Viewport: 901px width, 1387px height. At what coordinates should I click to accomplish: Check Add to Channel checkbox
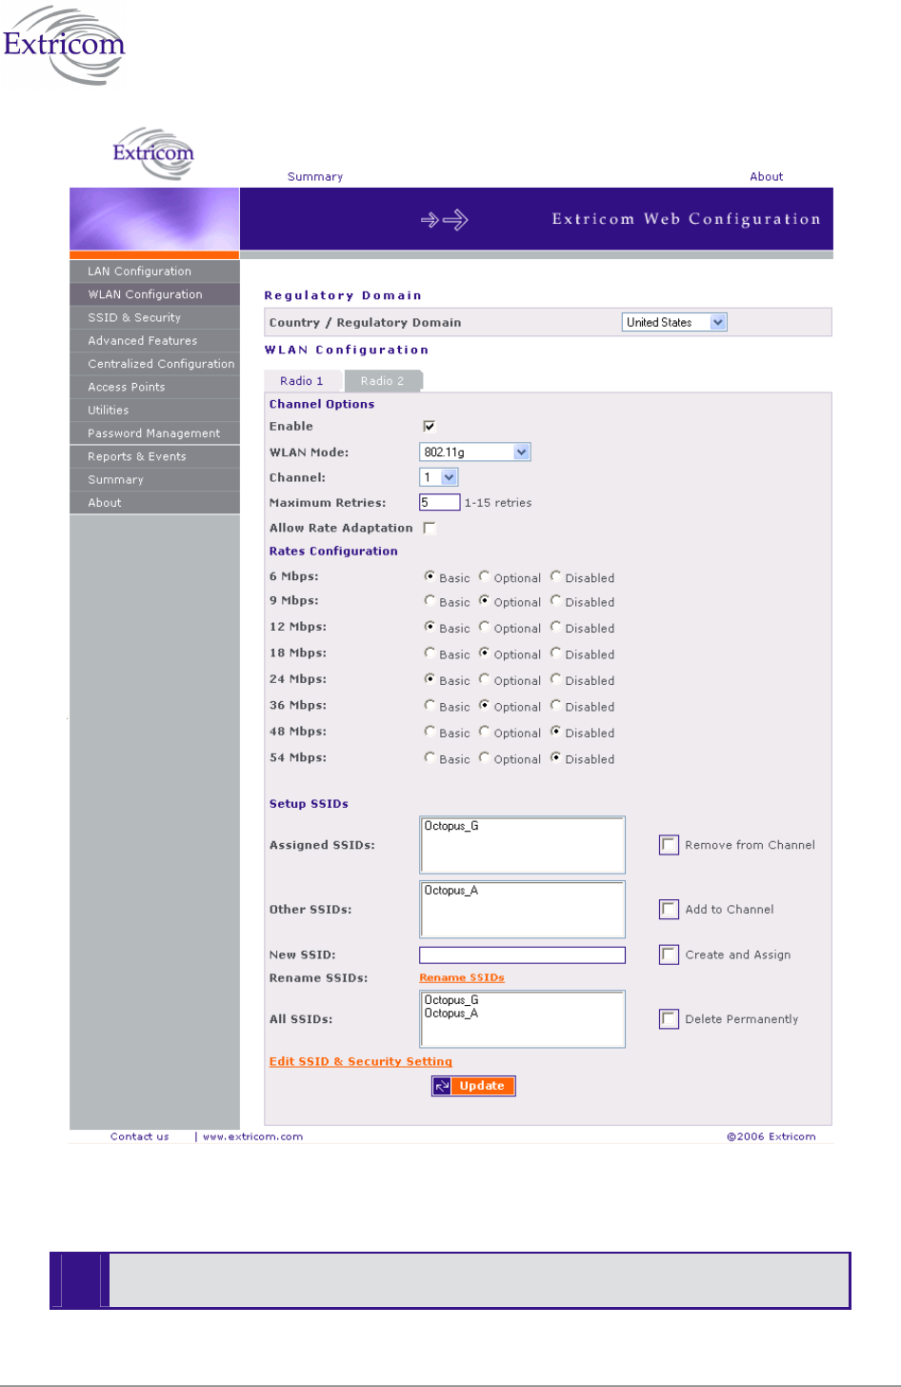click(x=670, y=910)
